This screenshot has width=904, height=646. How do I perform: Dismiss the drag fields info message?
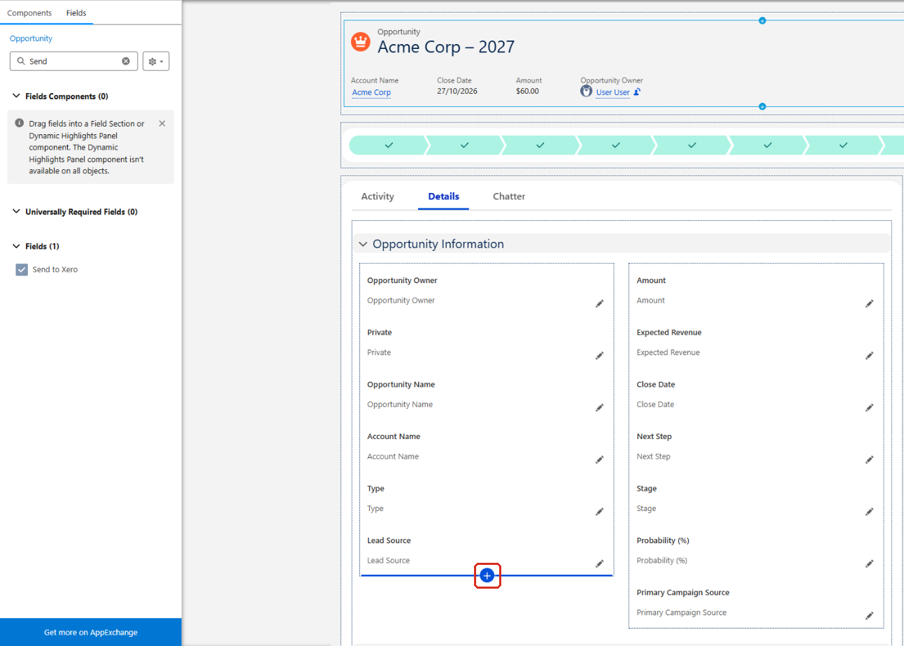[162, 124]
